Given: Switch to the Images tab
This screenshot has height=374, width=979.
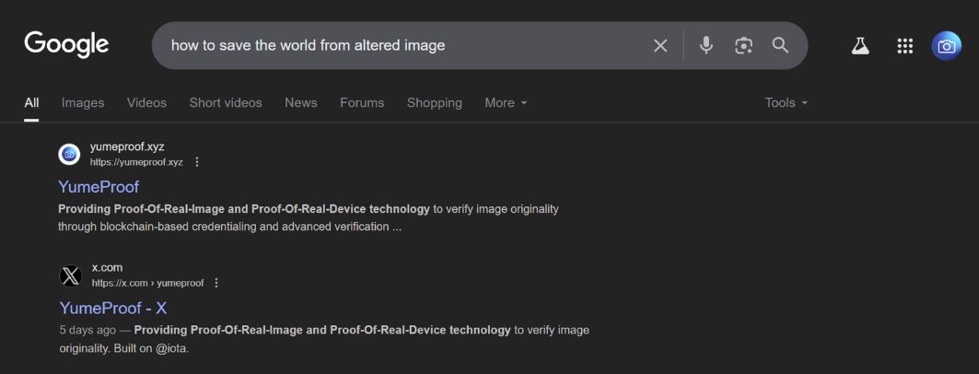Looking at the screenshot, I should click(83, 103).
